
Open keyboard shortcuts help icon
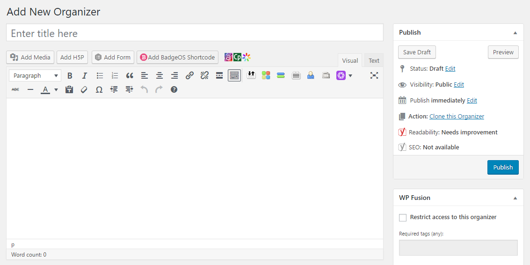[x=174, y=89]
